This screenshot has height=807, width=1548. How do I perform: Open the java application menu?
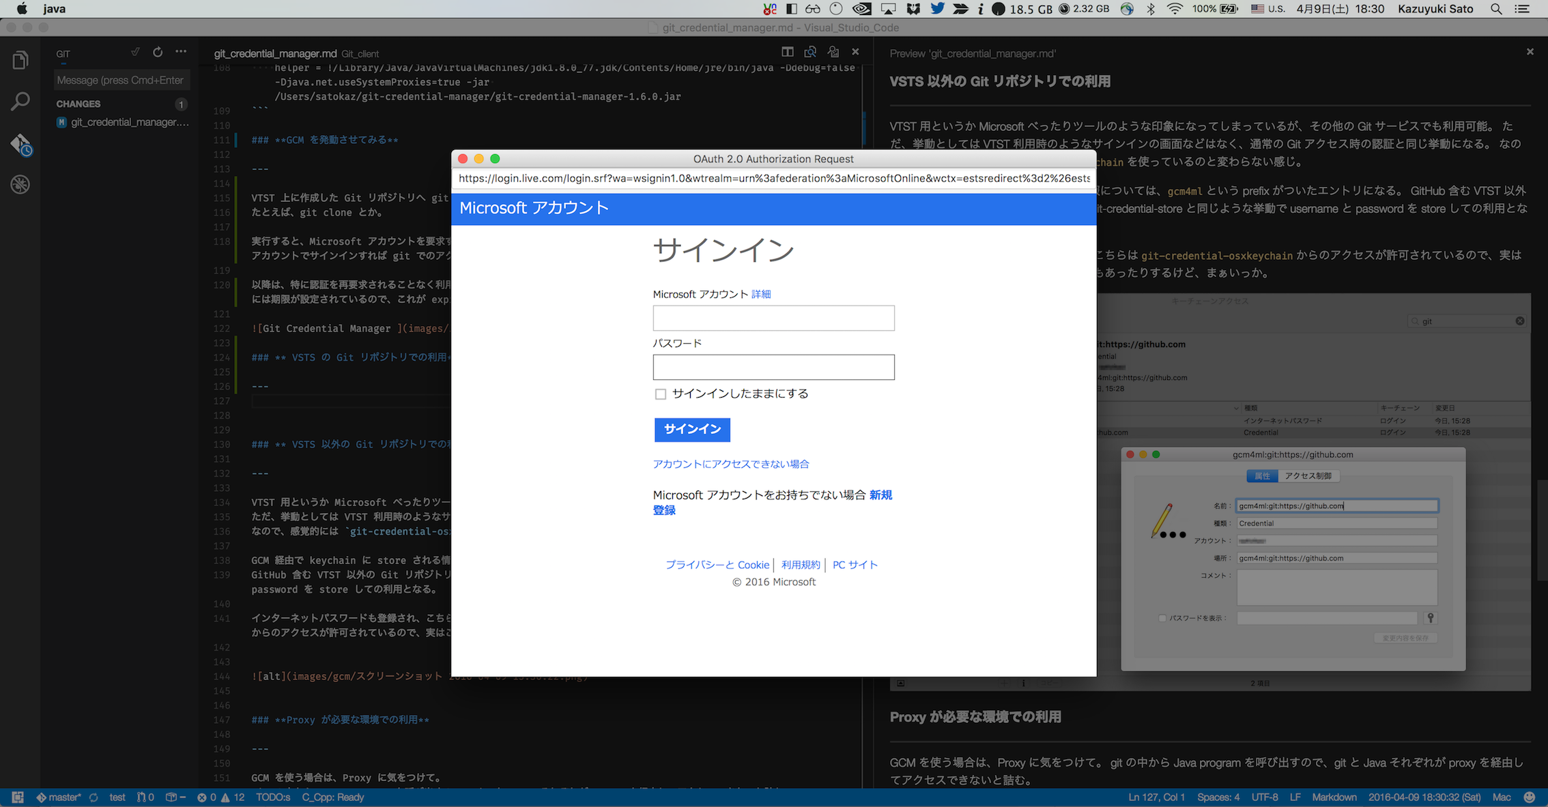53,9
